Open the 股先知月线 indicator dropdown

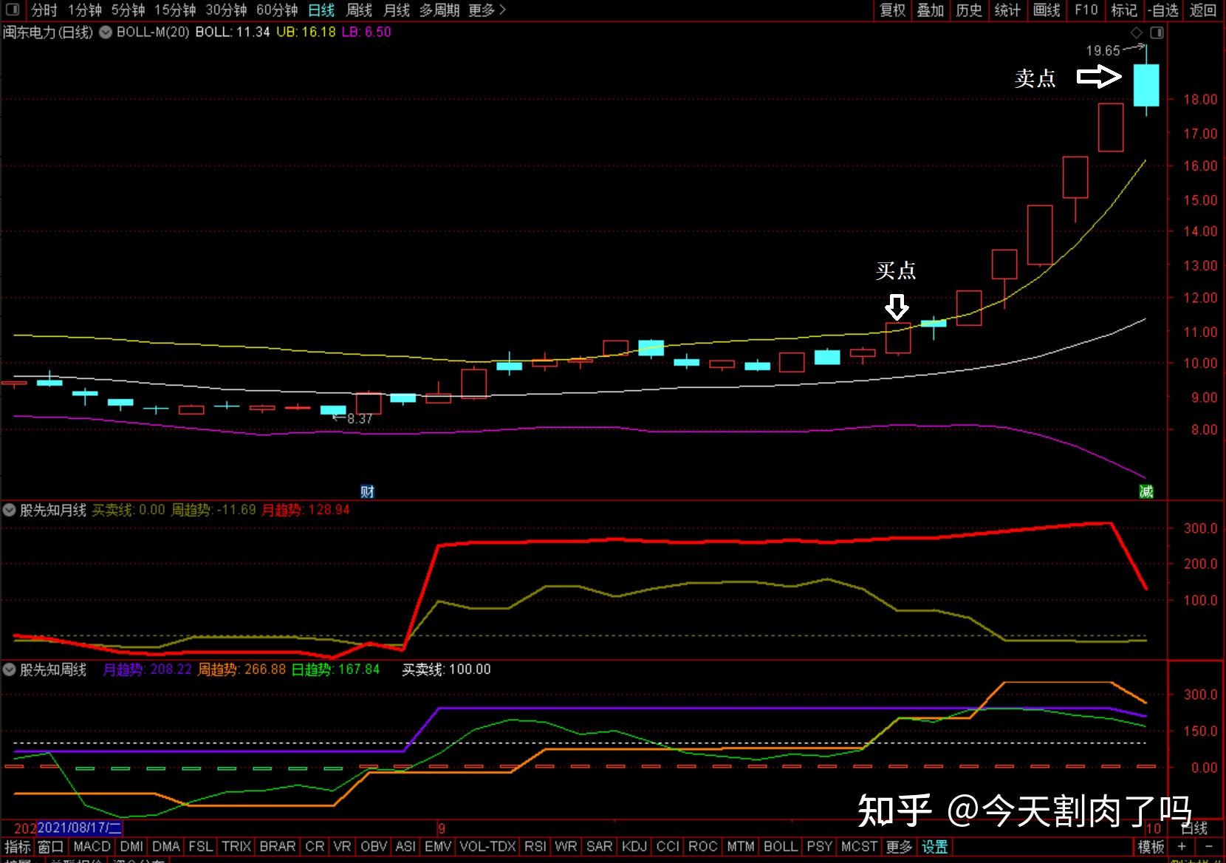(x=10, y=510)
